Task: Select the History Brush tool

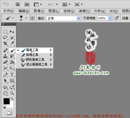Action: click(12, 56)
